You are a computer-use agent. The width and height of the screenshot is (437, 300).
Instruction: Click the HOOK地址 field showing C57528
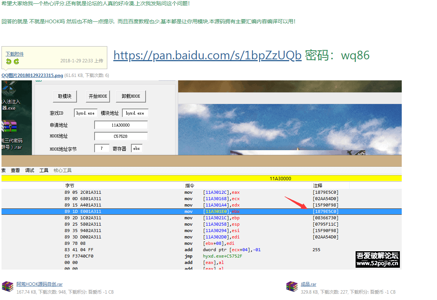click(121, 136)
